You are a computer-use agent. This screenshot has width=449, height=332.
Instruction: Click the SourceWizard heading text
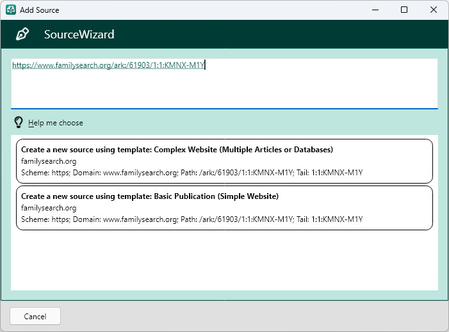coord(79,35)
